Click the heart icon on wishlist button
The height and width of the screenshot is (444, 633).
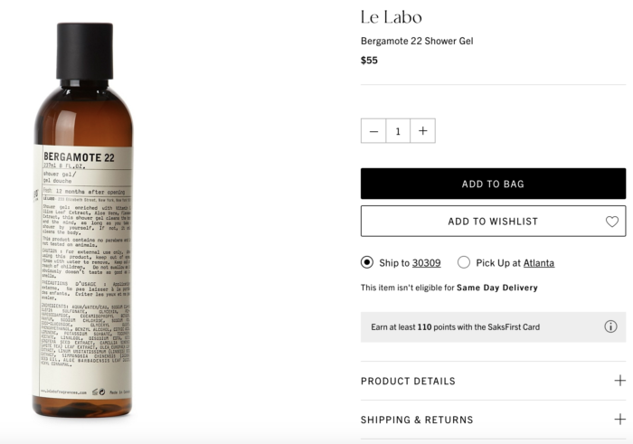pyautogui.click(x=612, y=222)
